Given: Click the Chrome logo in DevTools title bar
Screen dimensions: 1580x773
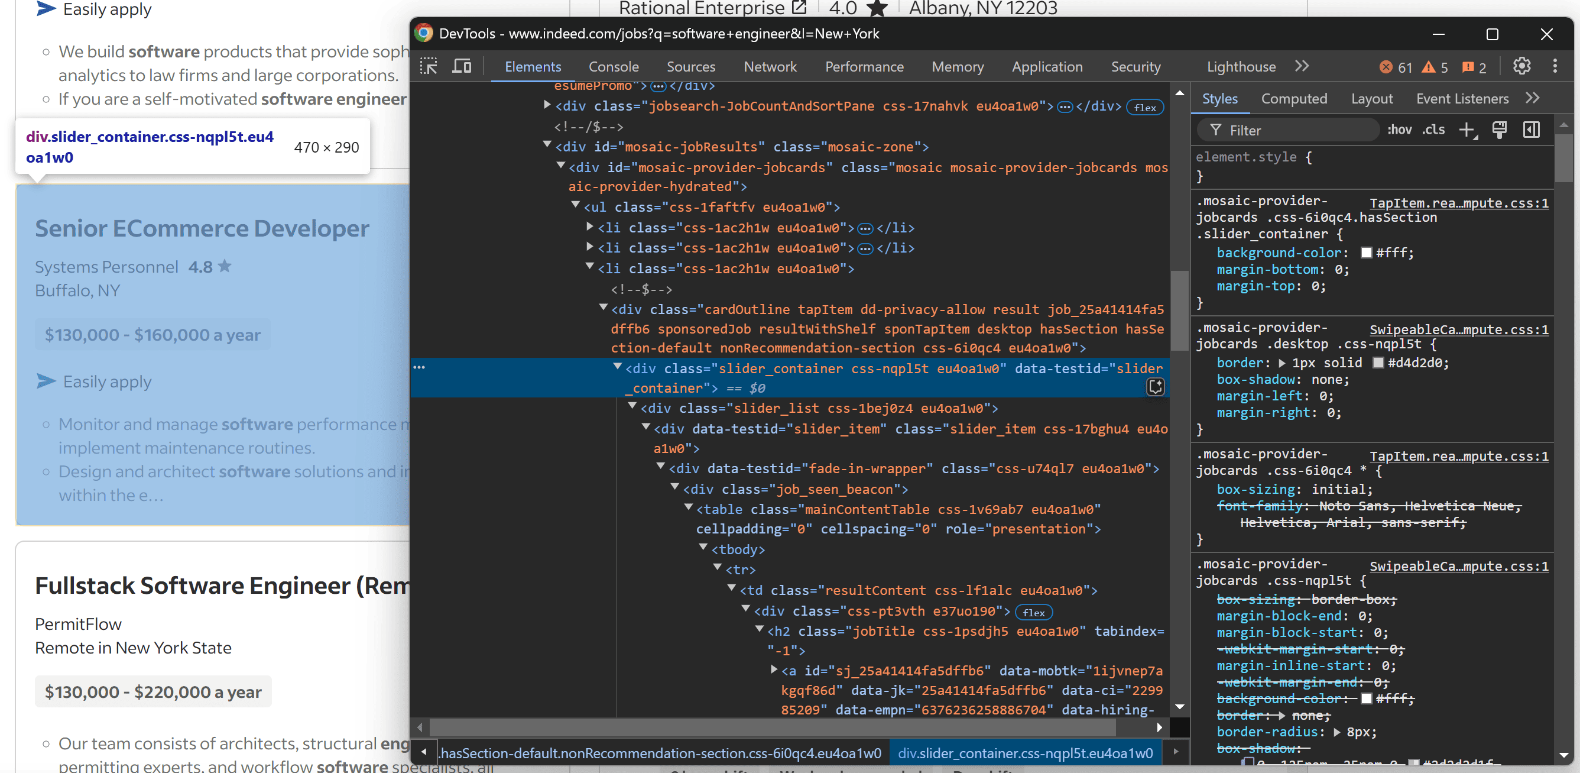Looking at the screenshot, I should (x=424, y=33).
